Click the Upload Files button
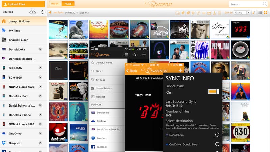 click(23, 4)
